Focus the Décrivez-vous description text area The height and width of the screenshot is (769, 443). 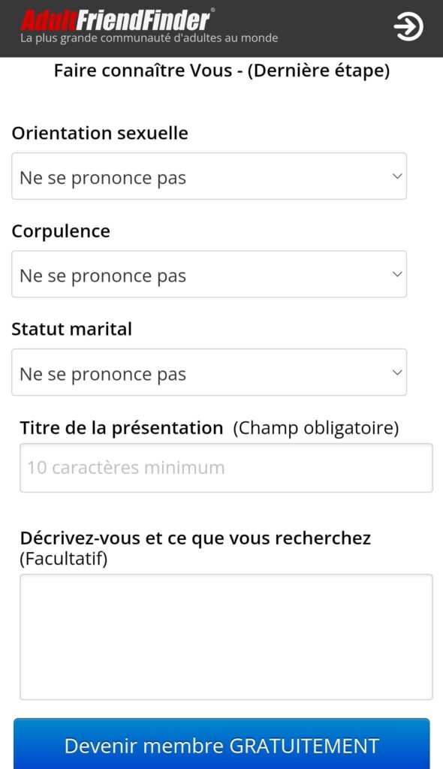(226, 637)
